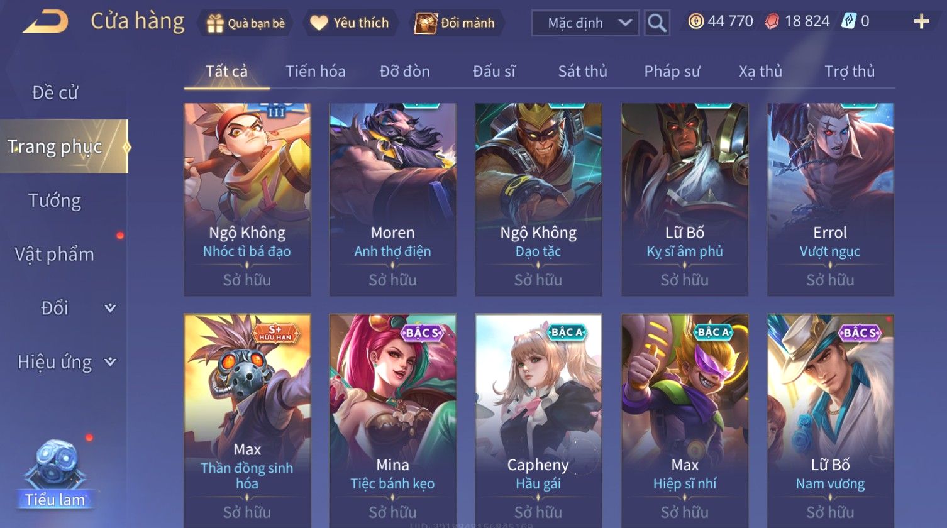Click the gold coin currency icon
The width and height of the screenshot is (947, 528).
pos(695,22)
